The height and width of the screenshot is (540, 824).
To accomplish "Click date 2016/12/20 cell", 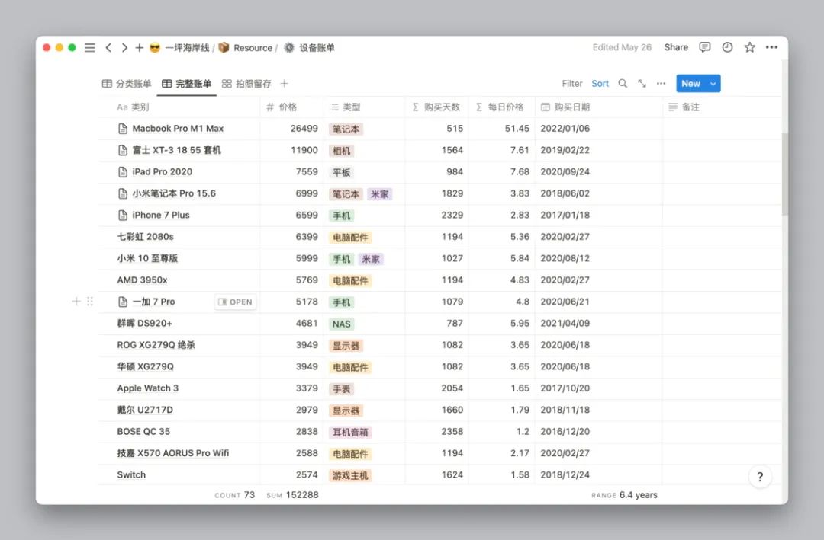I will (x=599, y=431).
